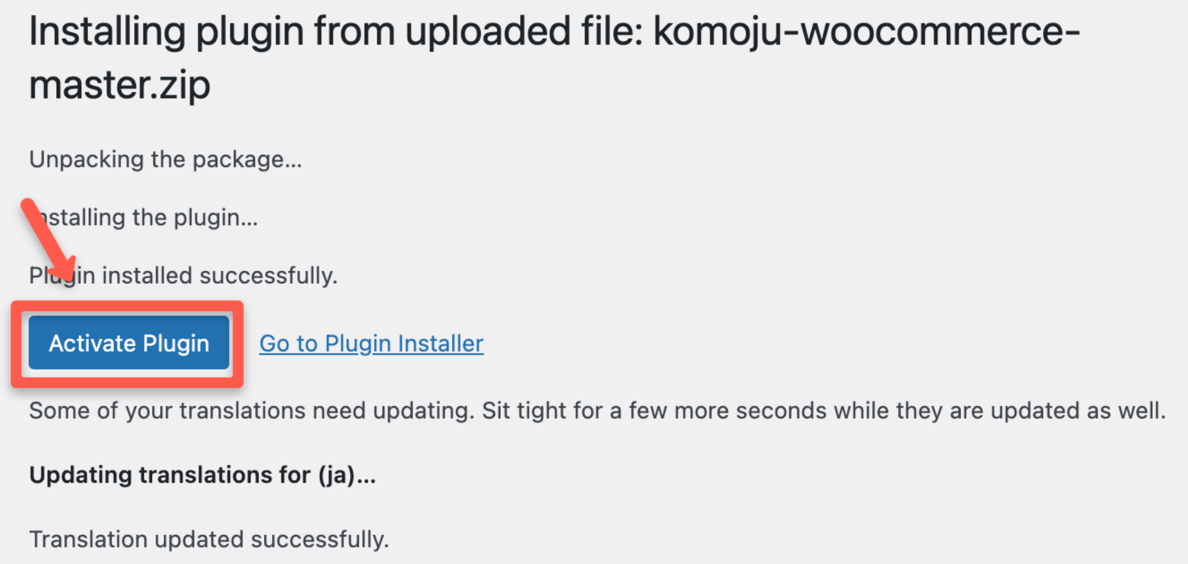Click the Translation updated successfully message
Screen dimensions: 1188x564
click(x=209, y=540)
